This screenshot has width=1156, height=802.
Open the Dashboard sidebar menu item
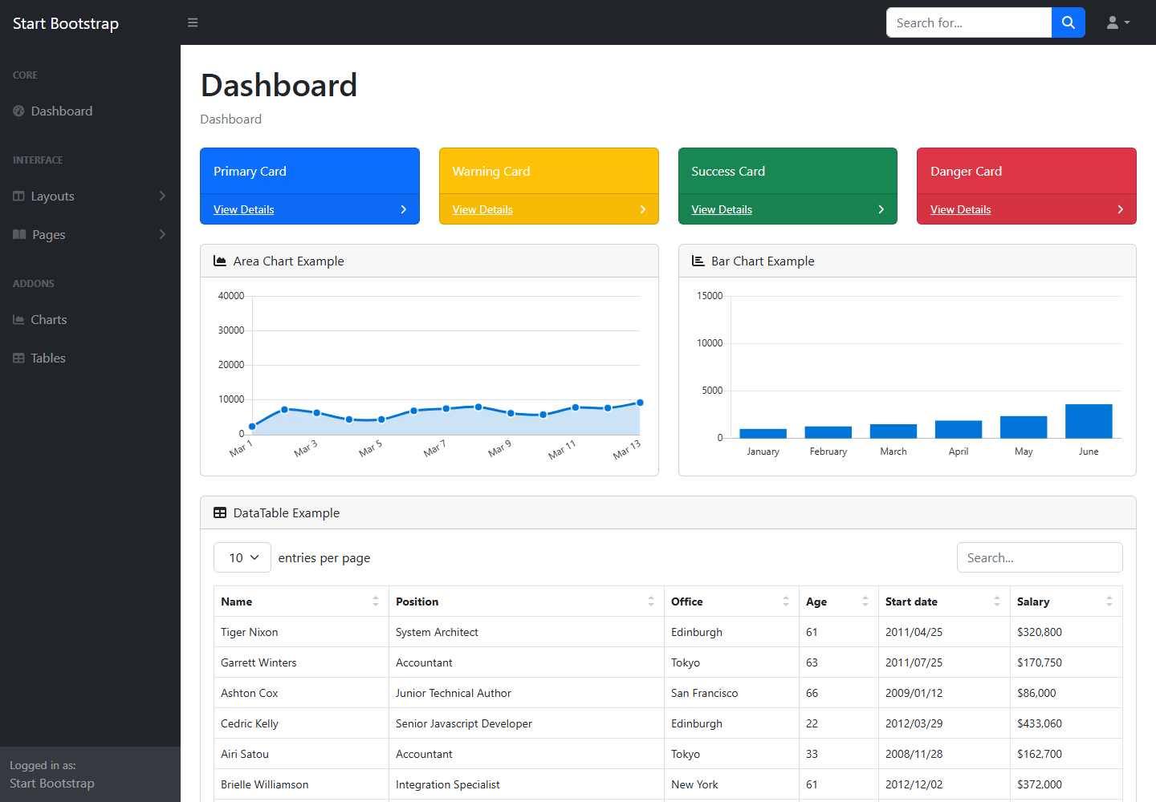coord(90,111)
